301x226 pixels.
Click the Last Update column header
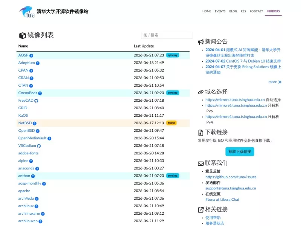(144, 46)
